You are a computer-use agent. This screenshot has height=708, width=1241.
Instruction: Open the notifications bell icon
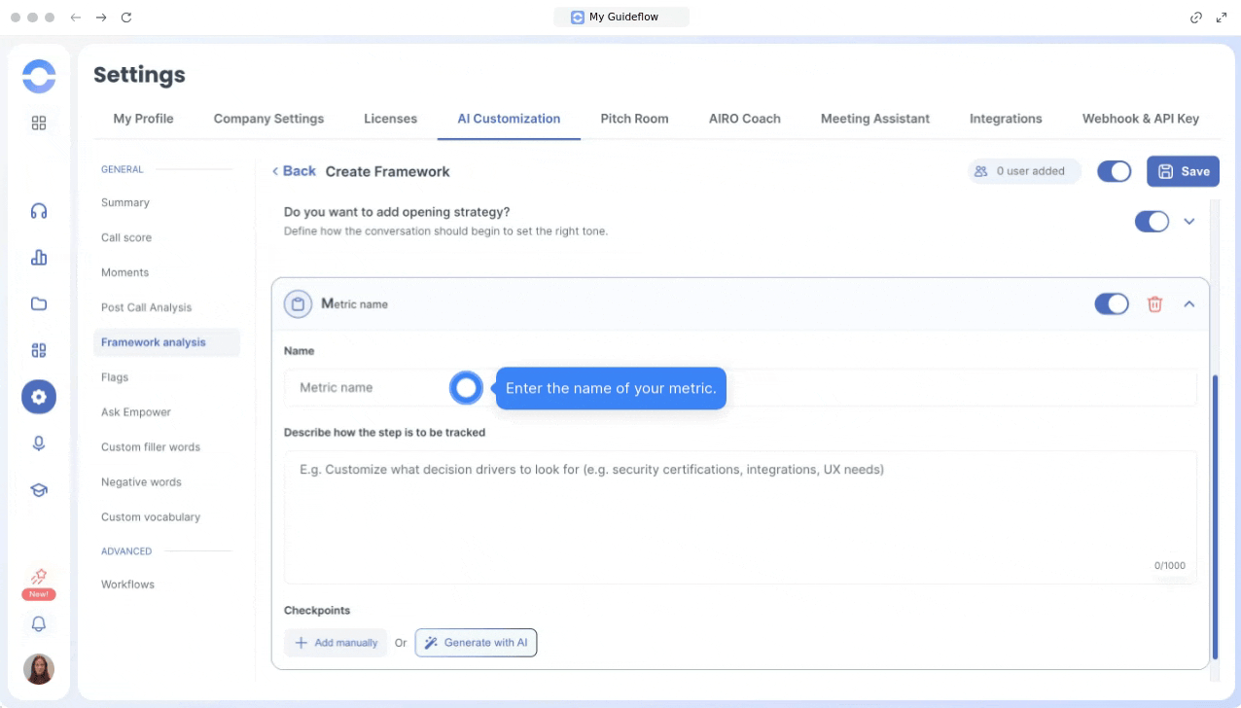[x=39, y=624]
